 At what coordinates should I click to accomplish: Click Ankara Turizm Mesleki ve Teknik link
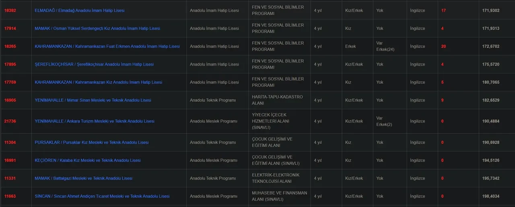point(95,121)
